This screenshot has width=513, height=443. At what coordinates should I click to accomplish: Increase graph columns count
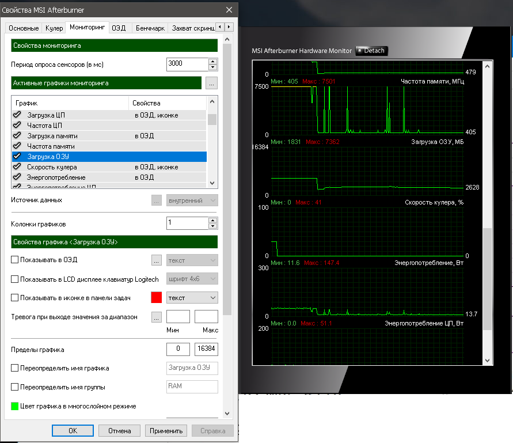(212, 221)
